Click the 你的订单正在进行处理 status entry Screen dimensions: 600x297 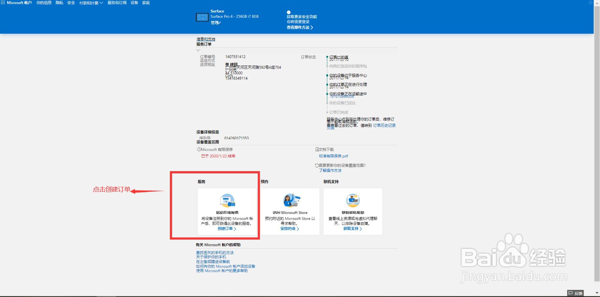pyautogui.click(x=348, y=85)
